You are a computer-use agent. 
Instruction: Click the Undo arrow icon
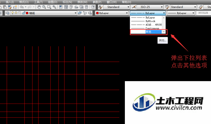22,7
